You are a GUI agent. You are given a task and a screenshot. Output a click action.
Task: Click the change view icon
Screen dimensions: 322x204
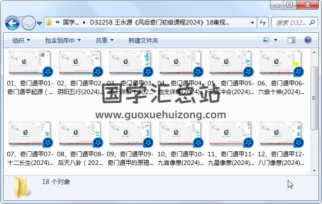266,40
